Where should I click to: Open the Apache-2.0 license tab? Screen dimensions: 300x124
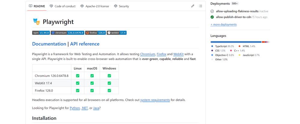(x=95, y=6)
